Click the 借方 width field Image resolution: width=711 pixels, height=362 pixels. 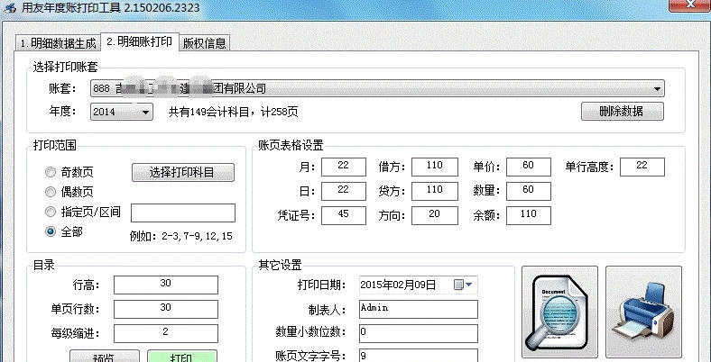click(x=434, y=167)
